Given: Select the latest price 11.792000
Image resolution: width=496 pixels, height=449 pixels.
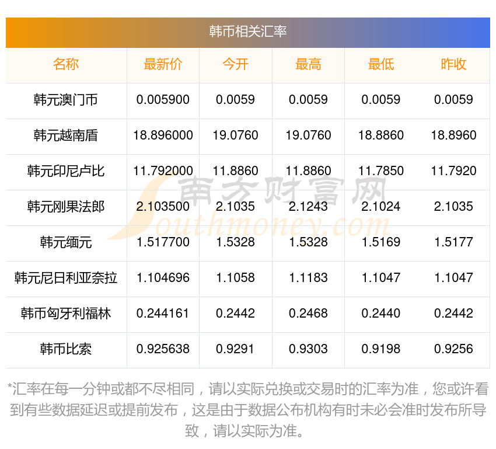Looking at the screenshot, I should (x=163, y=171).
